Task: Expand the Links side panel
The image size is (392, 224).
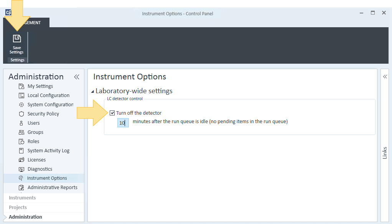Action: tap(385, 77)
